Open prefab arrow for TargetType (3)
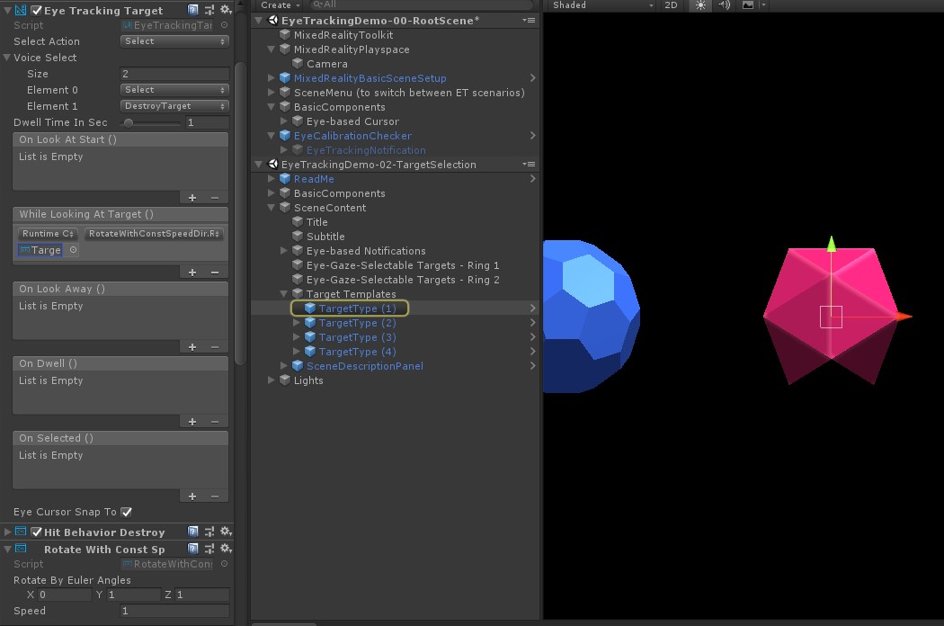This screenshot has width=944, height=626. [x=533, y=336]
